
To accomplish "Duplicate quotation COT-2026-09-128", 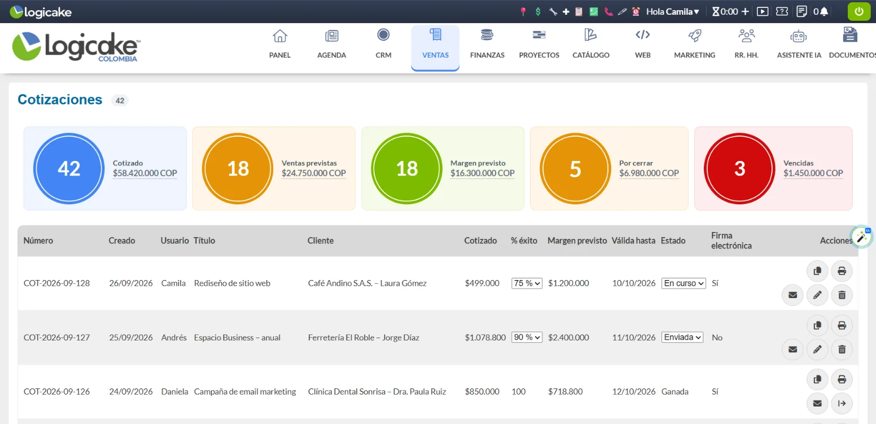I will [x=817, y=271].
